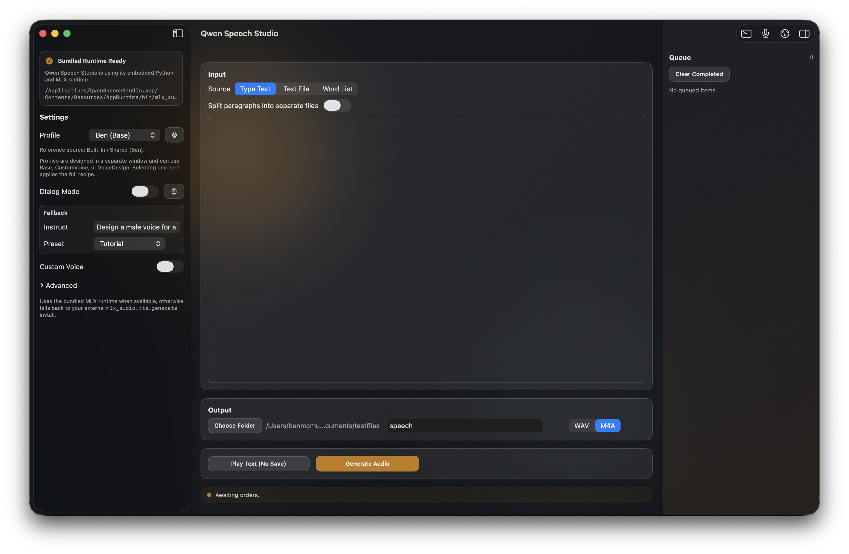The width and height of the screenshot is (849, 554).
Task: Click the green zoom window button
Action: 67,33
